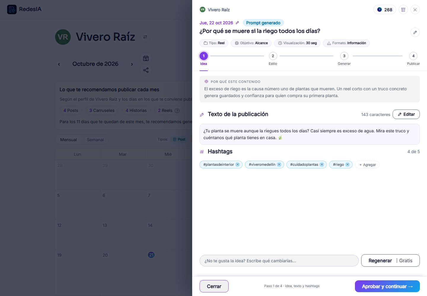Click Aprobar y continuar
Viewport: 427px width, 296px height.
pos(387,286)
